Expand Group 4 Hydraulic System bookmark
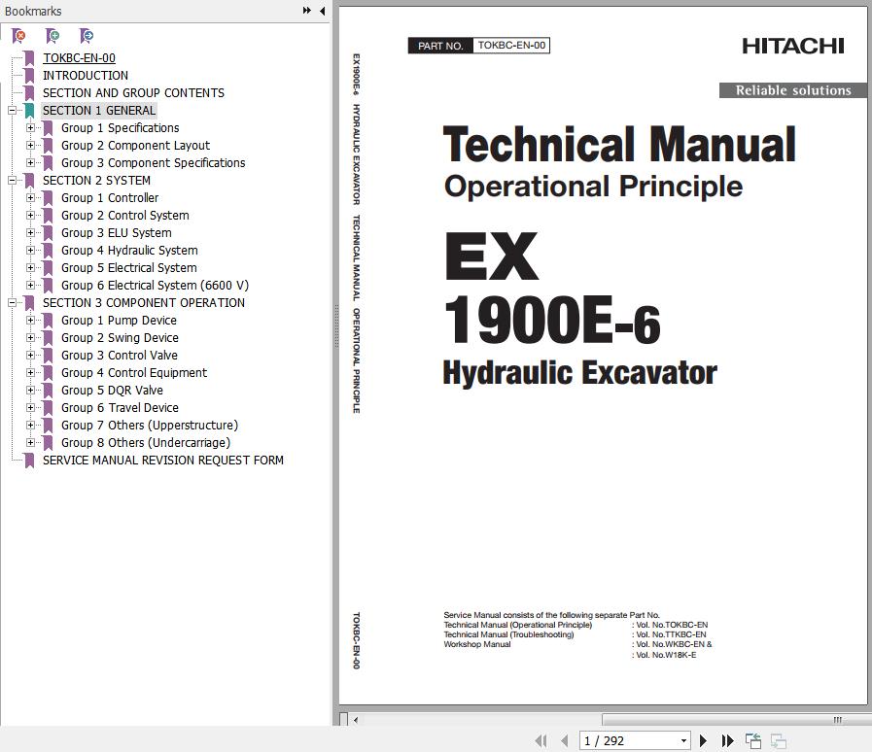Screen dimensions: 872x752 (30, 251)
